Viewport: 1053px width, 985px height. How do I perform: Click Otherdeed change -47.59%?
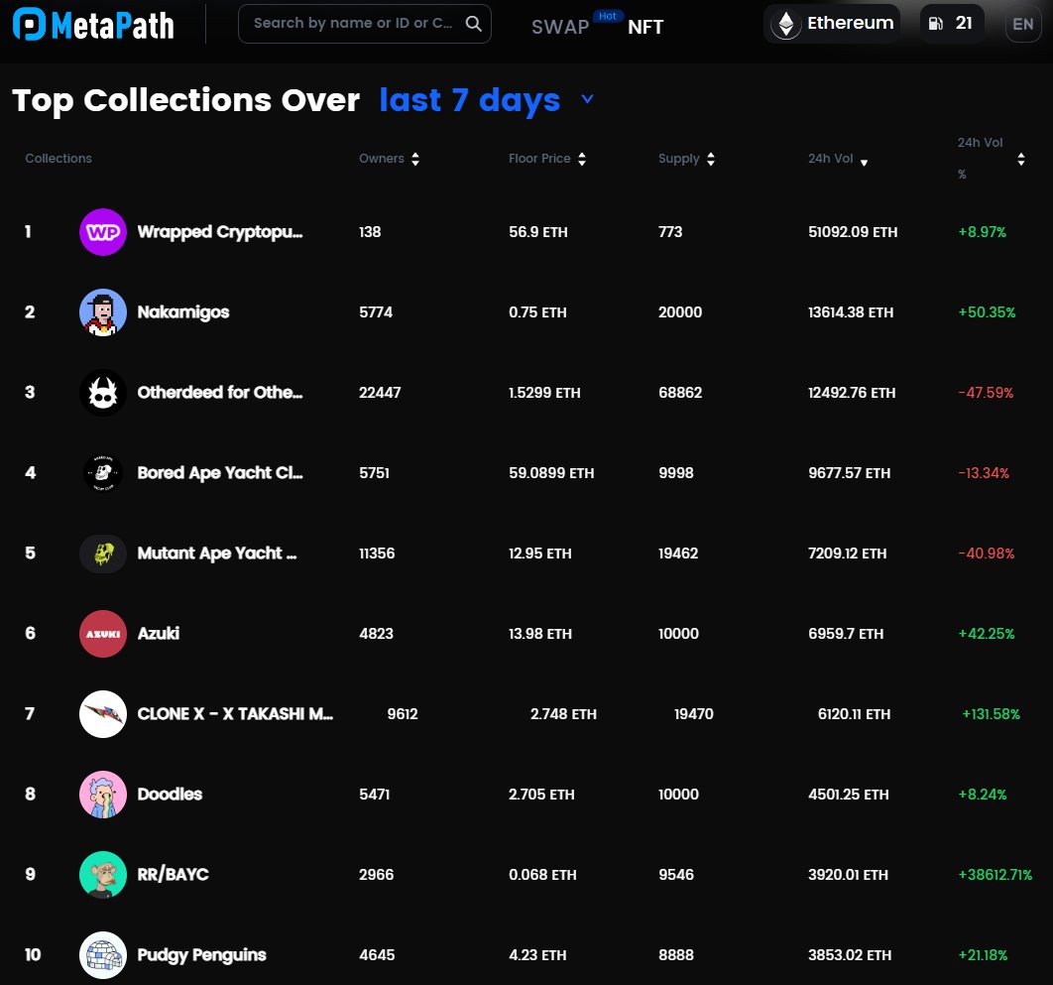click(x=986, y=393)
